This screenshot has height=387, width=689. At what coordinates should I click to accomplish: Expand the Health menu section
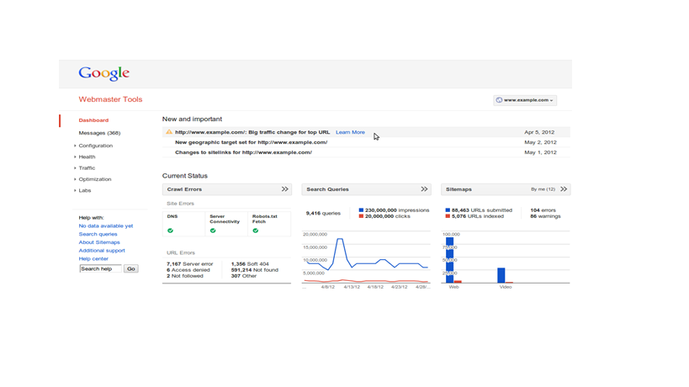click(x=87, y=156)
